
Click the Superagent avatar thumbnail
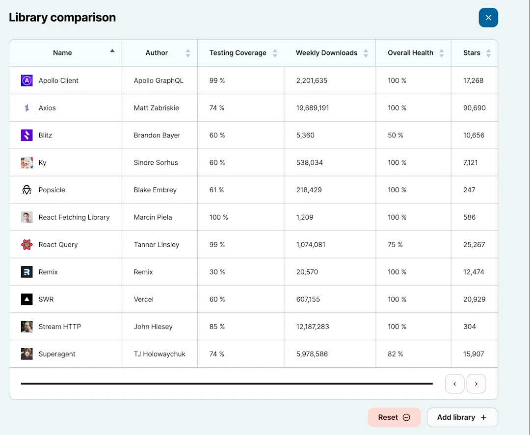(26, 354)
